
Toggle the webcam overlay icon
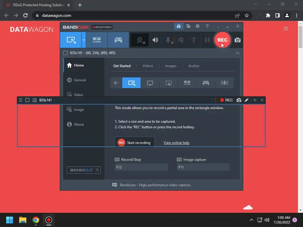pos(140,40)
